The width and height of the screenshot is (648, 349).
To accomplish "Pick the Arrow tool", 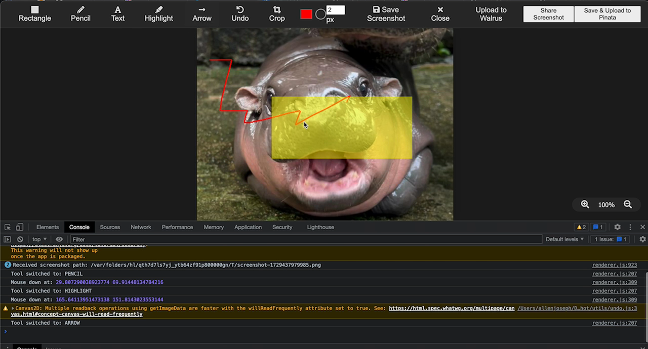I will point(202,14).
